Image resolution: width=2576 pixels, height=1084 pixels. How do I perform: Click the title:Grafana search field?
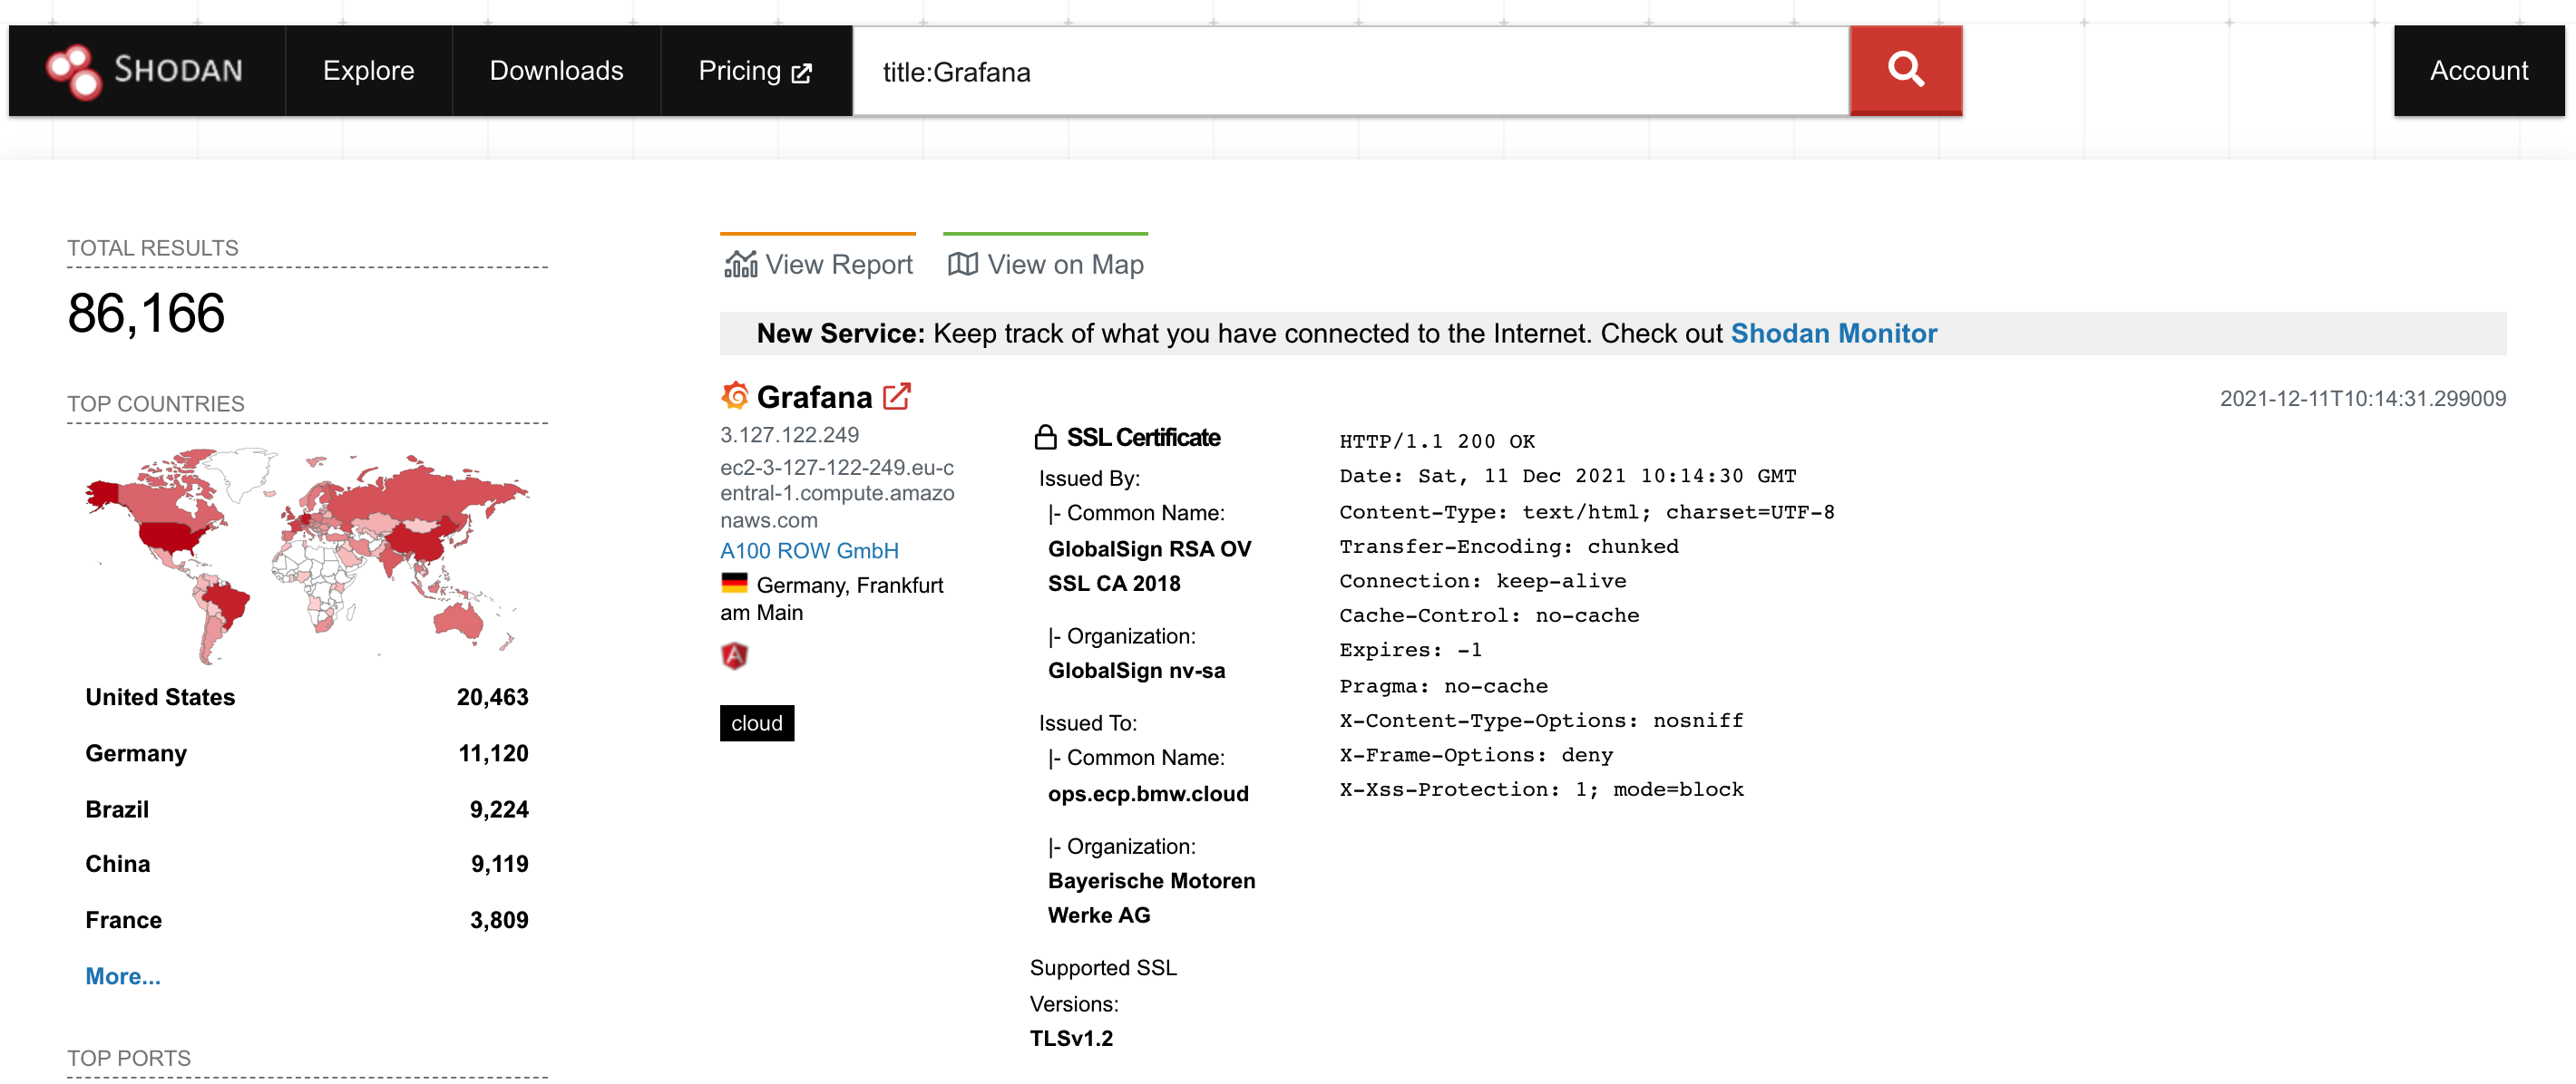[x=1350, y=72]
